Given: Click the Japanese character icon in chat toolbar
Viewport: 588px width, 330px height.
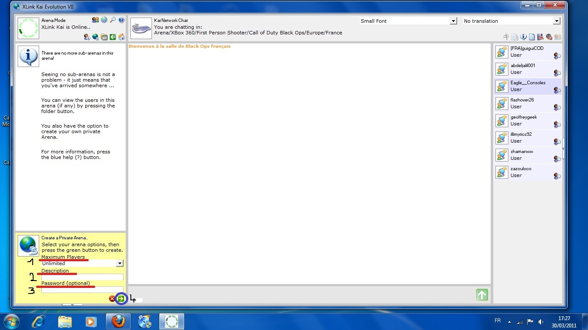Looking at the screenshot, I should pyautogui.click(x=506, y=37).
